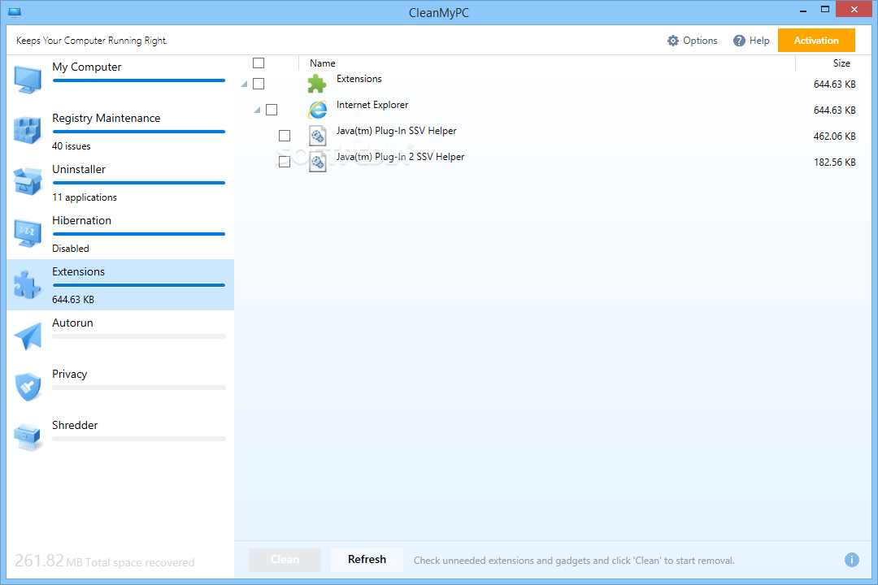Click the 182.56 KB size value
The width and height of the screenshot is (878, 585).
(834, 162)
